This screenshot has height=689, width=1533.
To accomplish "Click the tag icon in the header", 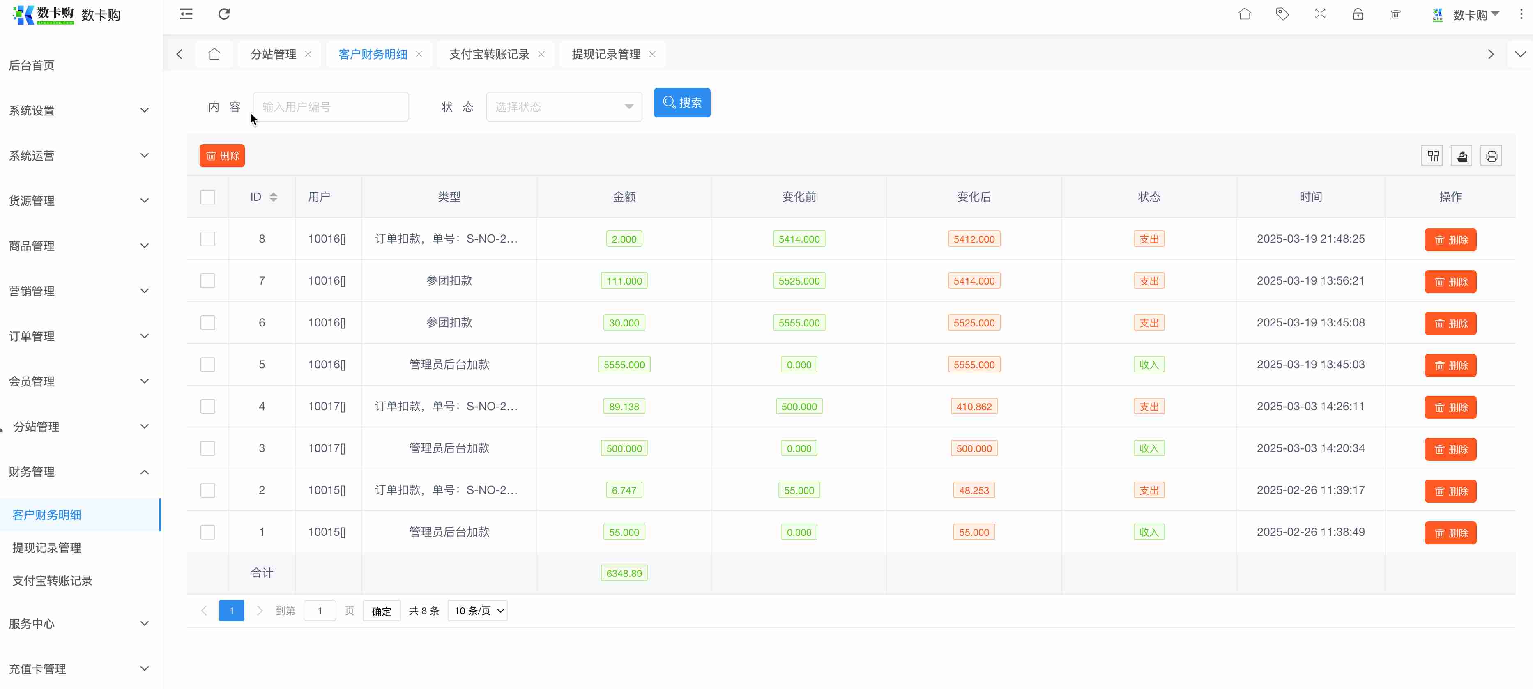I will pos(1282,14).
